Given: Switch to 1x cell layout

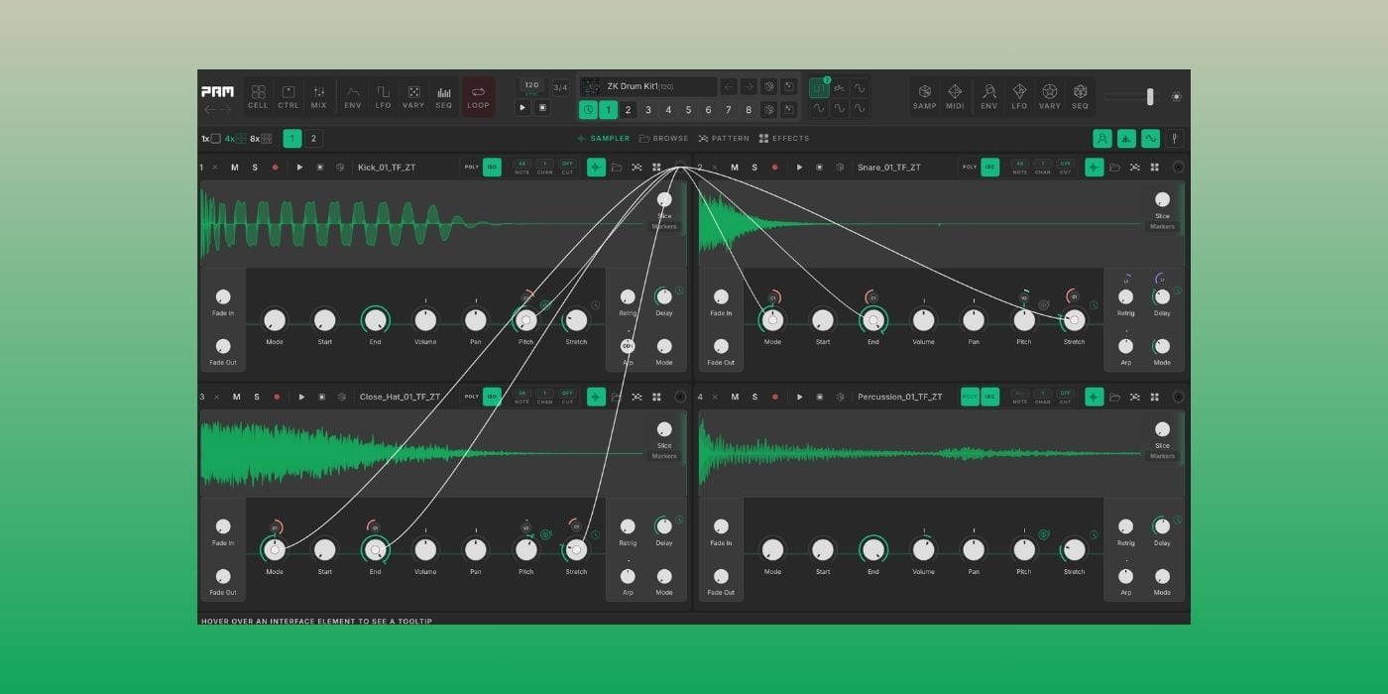Looking at the screenshot, I should pyautogui.click(x=211, y=139).
